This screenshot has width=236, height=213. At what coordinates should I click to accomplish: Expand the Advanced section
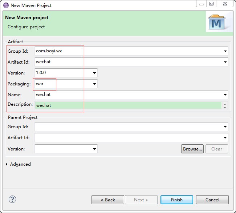(x=7, y=164)
